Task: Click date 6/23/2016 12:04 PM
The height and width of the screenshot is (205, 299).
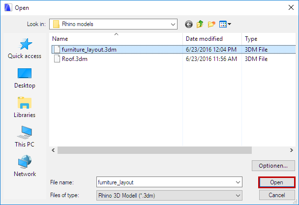Action: (x=211, y=50)
